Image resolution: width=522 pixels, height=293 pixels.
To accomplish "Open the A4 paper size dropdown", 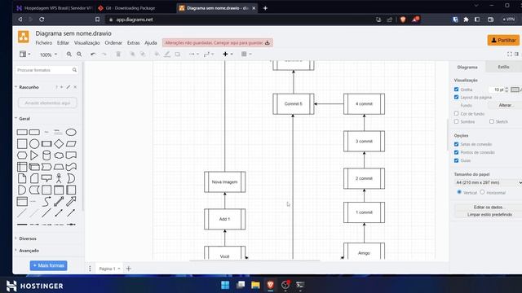I will [x=488, y=182].
